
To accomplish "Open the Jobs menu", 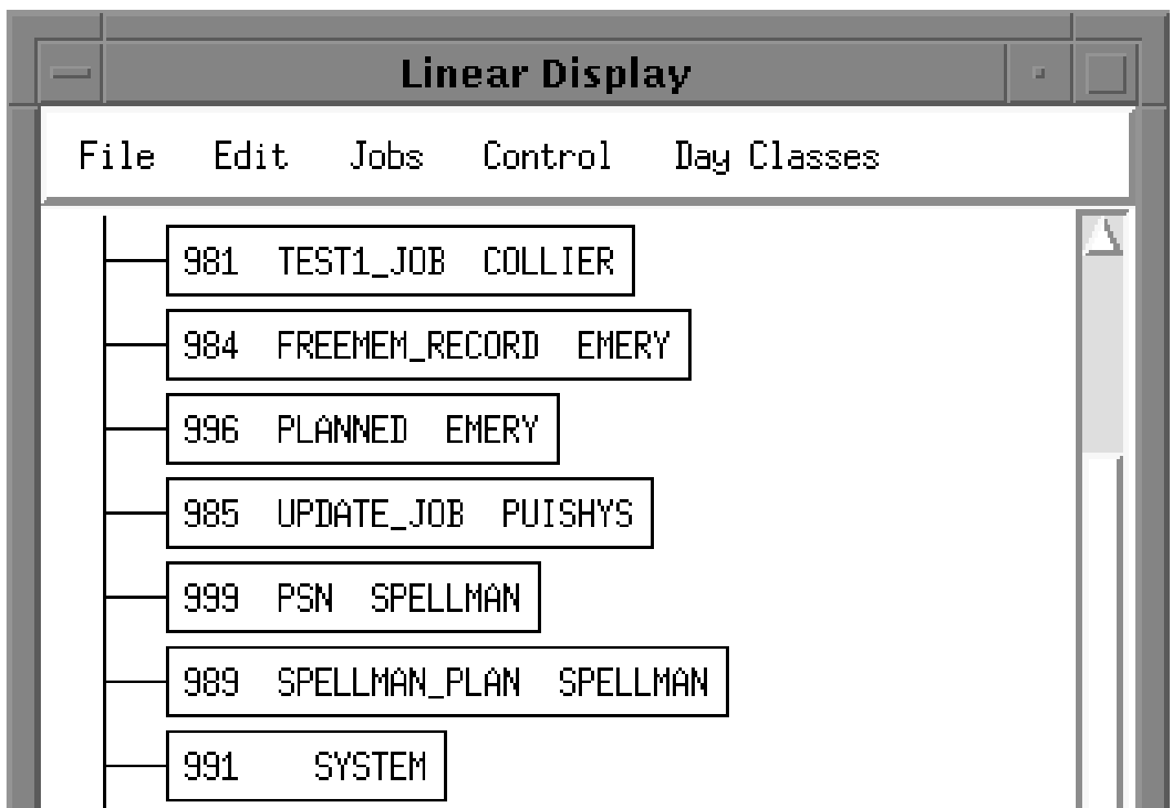I will coord(386,155).
